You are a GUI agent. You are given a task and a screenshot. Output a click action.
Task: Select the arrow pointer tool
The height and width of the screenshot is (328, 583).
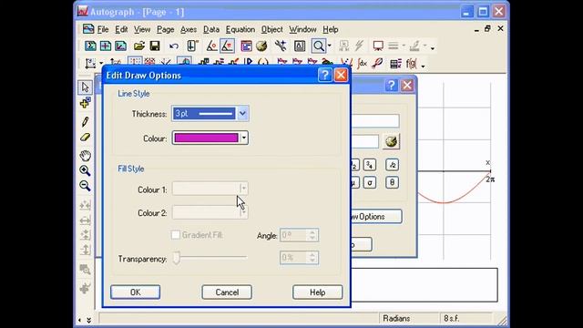85,87
